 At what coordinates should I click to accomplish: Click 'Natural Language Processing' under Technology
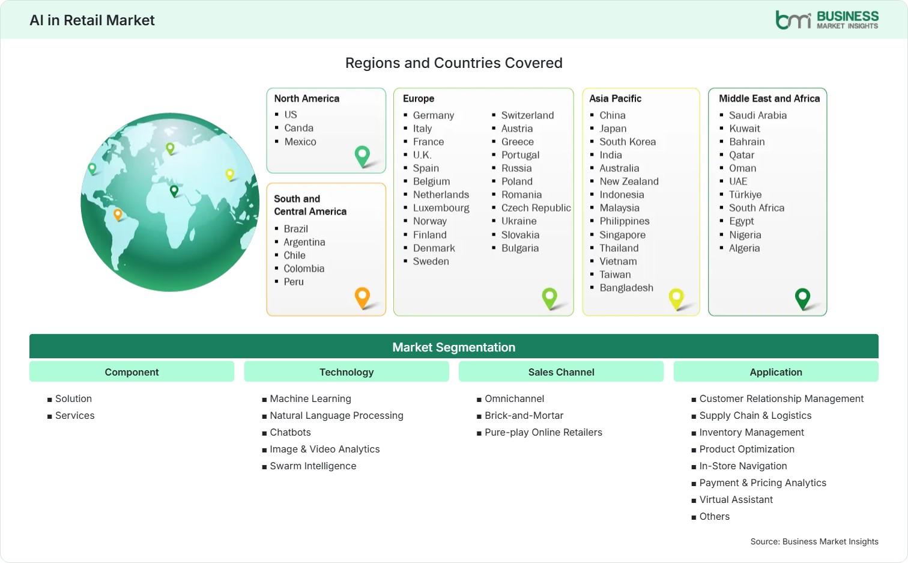tap(337, 415)
